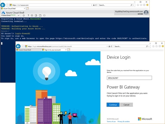Click the Microsoft logo on login page
The width and height of the screenshot is (165, 124).
pyautogui.click(x=145, y=119)
